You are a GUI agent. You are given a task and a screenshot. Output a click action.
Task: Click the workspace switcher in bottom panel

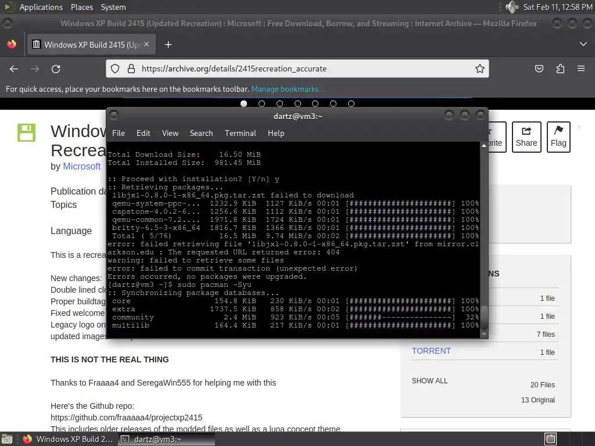pyautogui.click(x=551, y=439)
